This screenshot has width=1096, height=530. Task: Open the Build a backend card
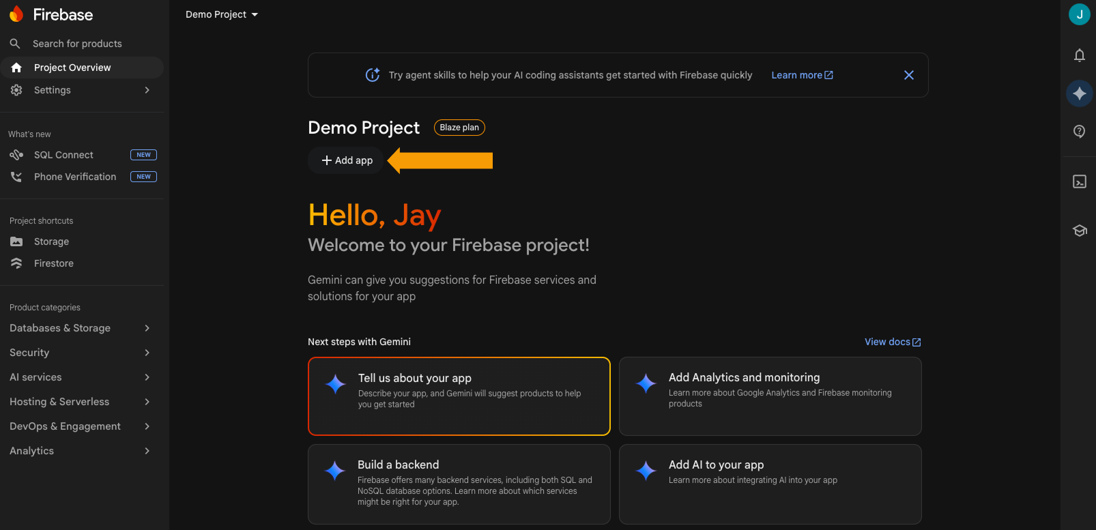tap(459, 484)
